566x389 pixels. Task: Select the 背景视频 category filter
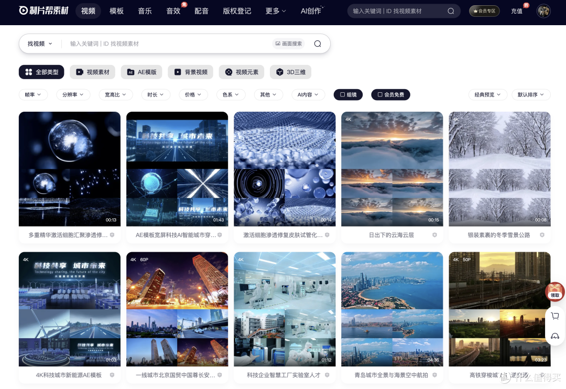[x=191, y=72]
